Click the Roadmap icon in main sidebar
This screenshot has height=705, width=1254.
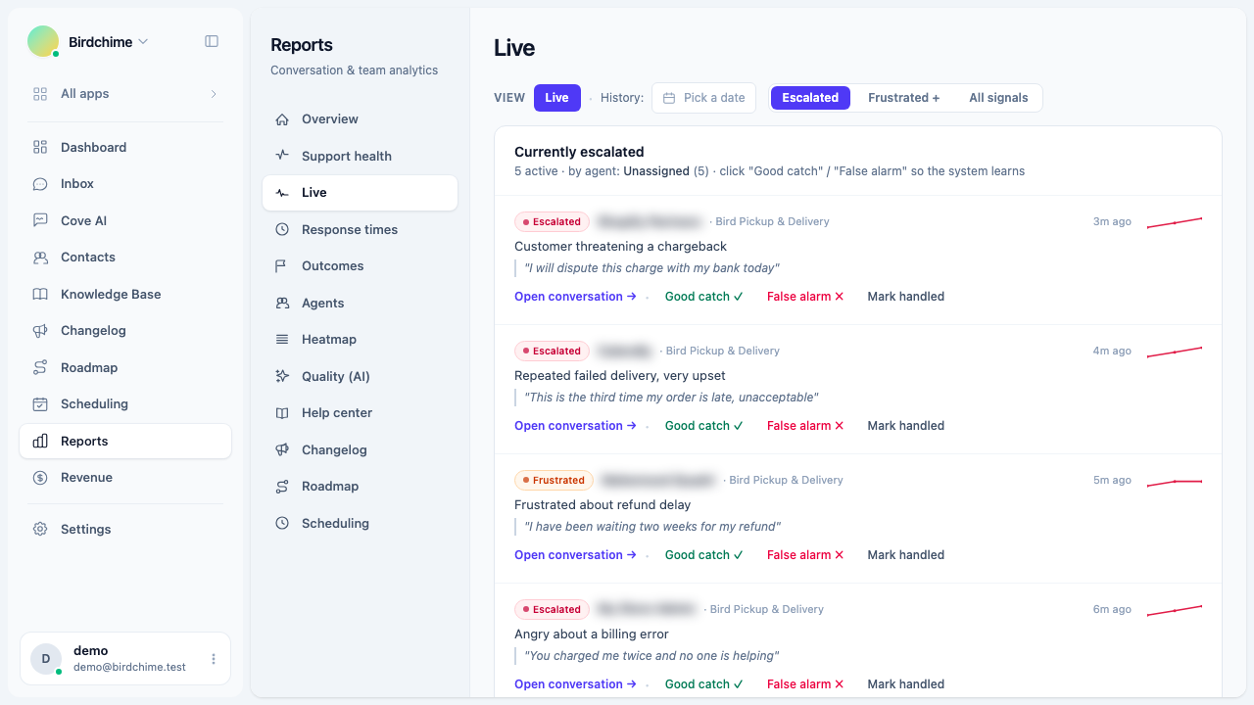pyautogui.click(x=40, y=367)
